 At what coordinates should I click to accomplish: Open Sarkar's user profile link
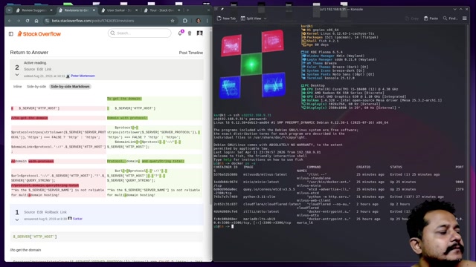pos(77,219)
